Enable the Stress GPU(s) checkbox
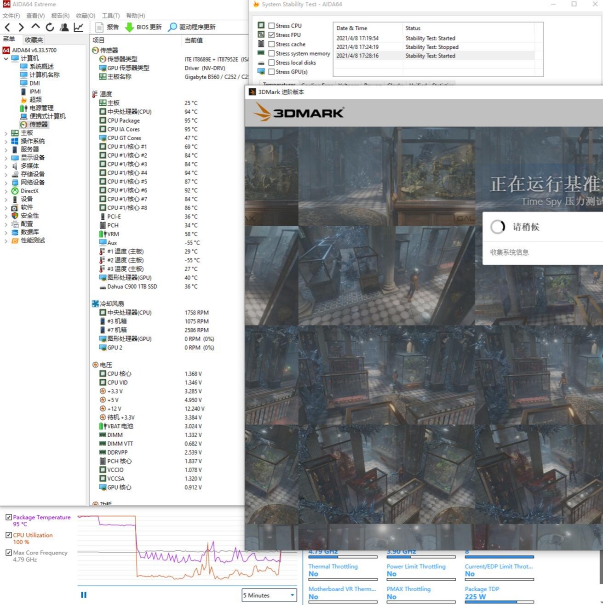Viewport: 603px width, 605px height. click(271, 72)
